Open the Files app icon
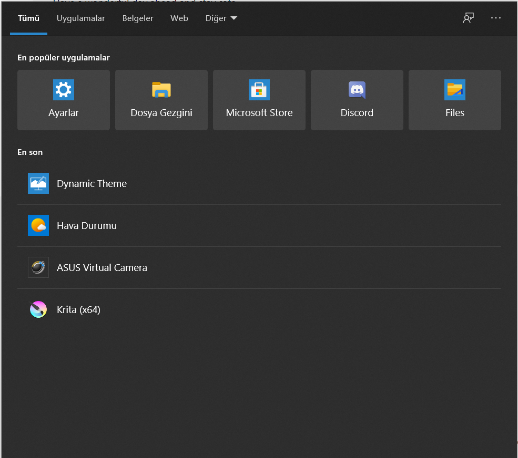The height and width of the screenshot is (458, 518). click(x=454, y=90)
